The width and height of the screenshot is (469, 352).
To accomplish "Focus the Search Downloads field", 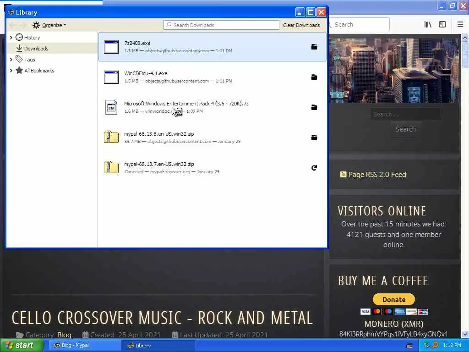I will 221,25.
